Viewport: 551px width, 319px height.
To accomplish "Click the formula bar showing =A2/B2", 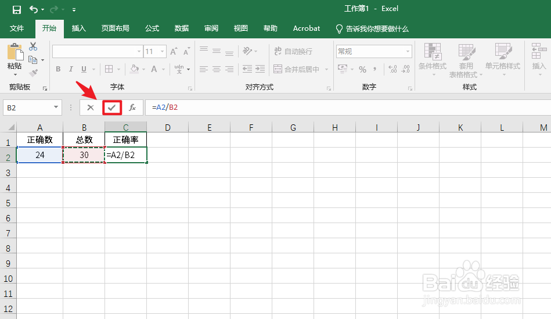I will point(348,107).
